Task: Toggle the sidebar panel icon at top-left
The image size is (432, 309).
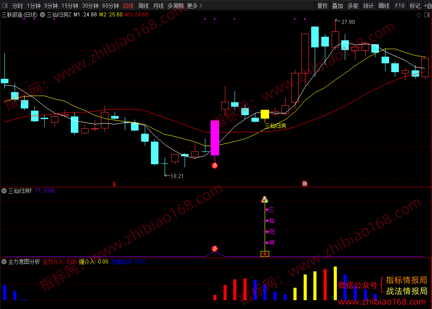Action: [5, 5]
